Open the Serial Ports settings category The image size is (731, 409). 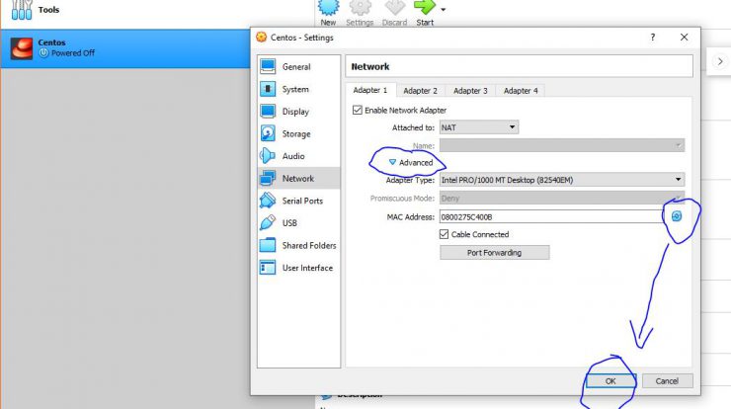click(x=298, y=201)
